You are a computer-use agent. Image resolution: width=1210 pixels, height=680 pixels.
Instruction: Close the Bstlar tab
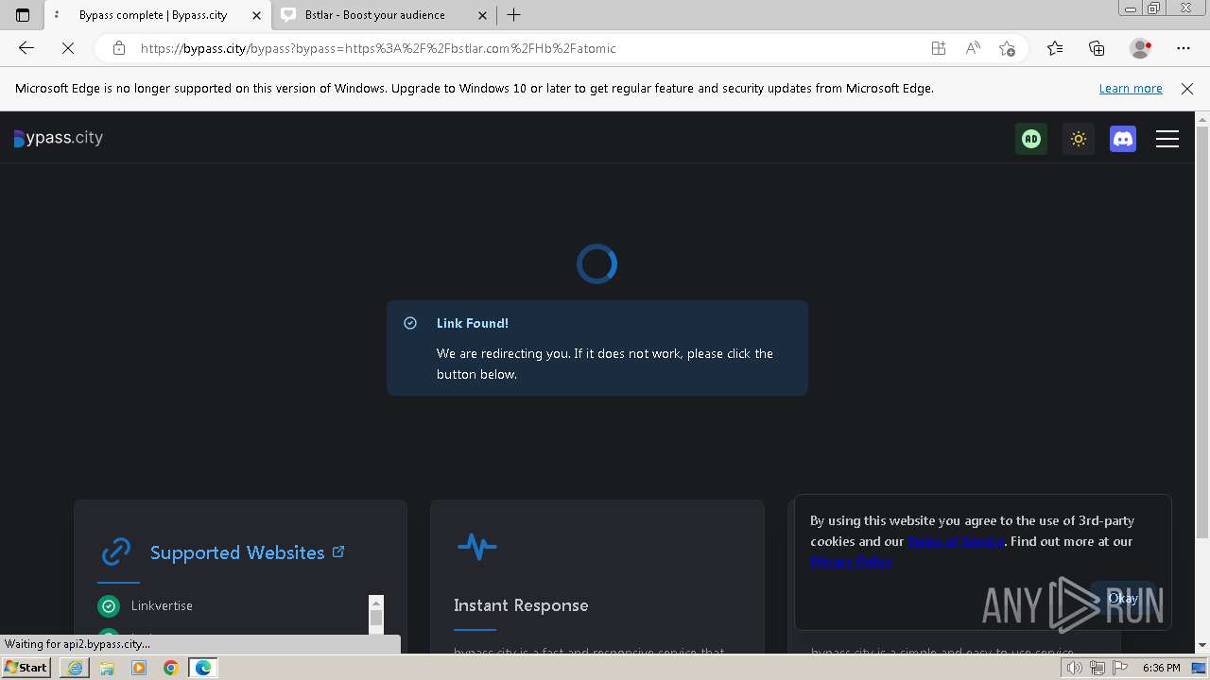click(x=482, y=15)
